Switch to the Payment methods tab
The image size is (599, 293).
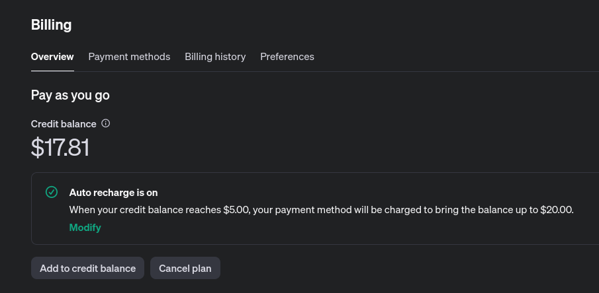coord(129,57)
